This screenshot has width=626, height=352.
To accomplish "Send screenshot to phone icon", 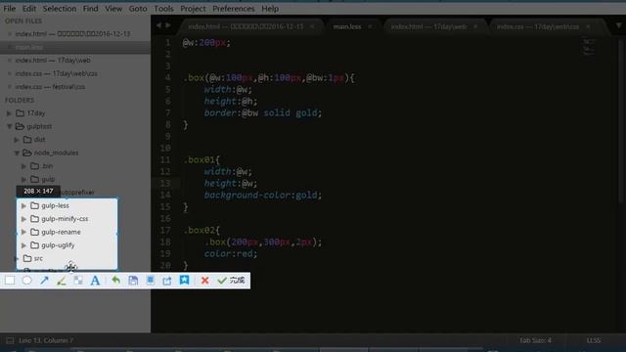I will [x=150, y=281].
